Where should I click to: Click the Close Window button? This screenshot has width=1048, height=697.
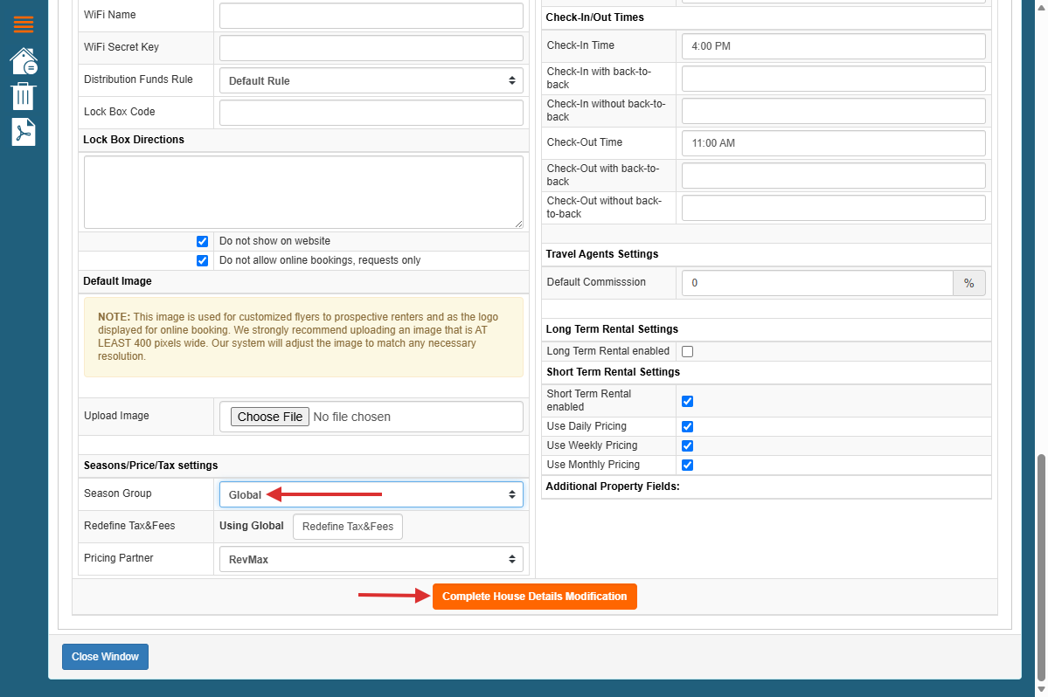tap(105, 657)
